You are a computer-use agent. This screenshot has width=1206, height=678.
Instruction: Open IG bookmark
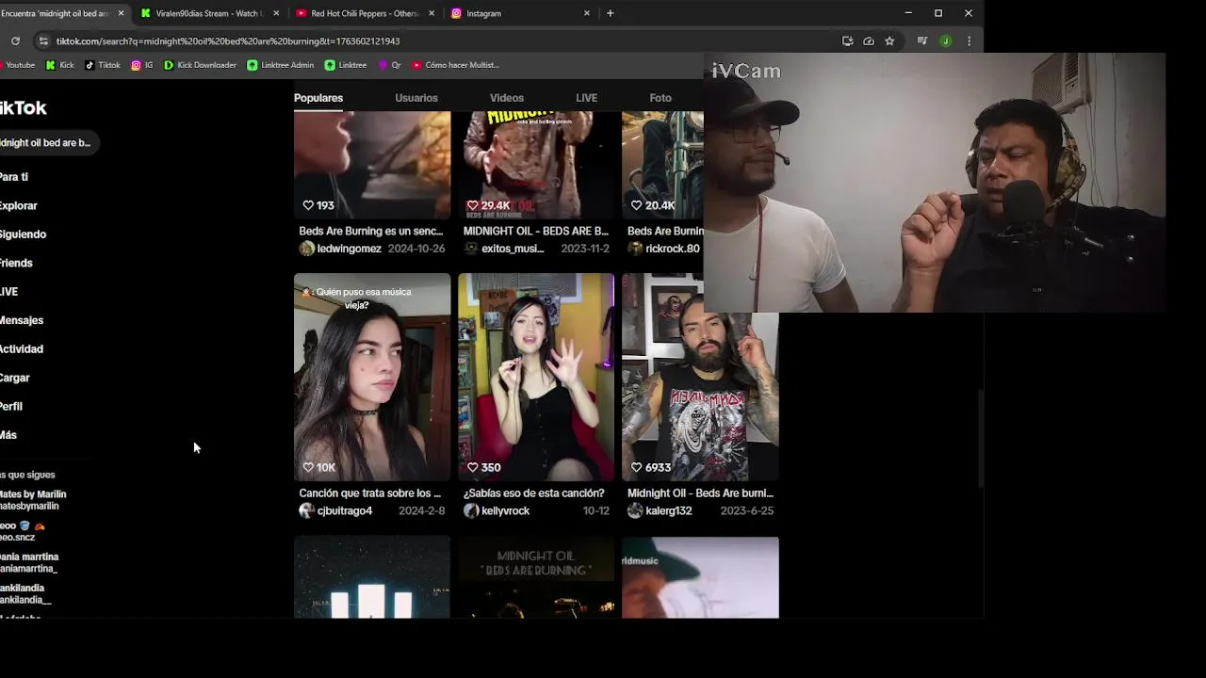tap(142, 65)
